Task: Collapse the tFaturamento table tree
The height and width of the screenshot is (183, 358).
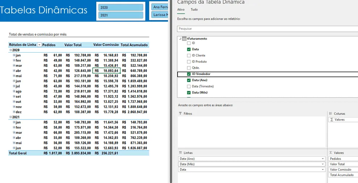Action: [180, 39]
